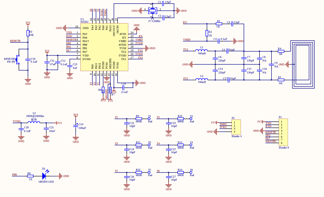Click capacitor C14 220pF
The width and height of the screenshot is (324, 197).
click(215, 71)
